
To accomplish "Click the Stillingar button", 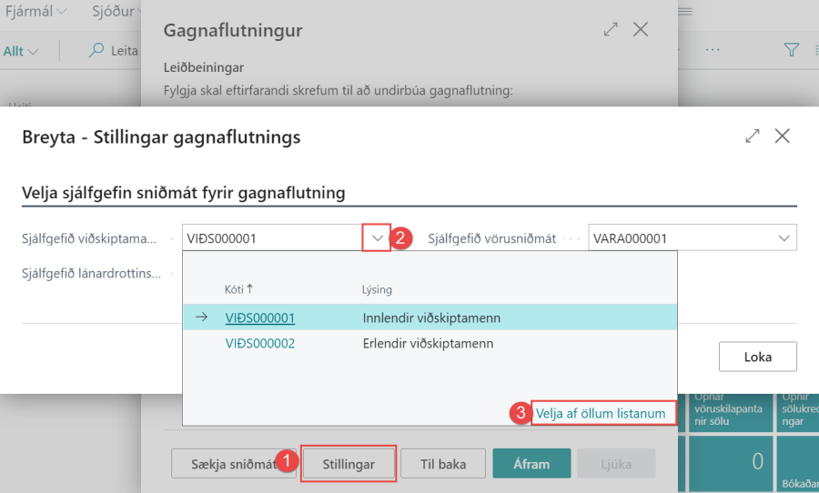I will tap(349, 464).
